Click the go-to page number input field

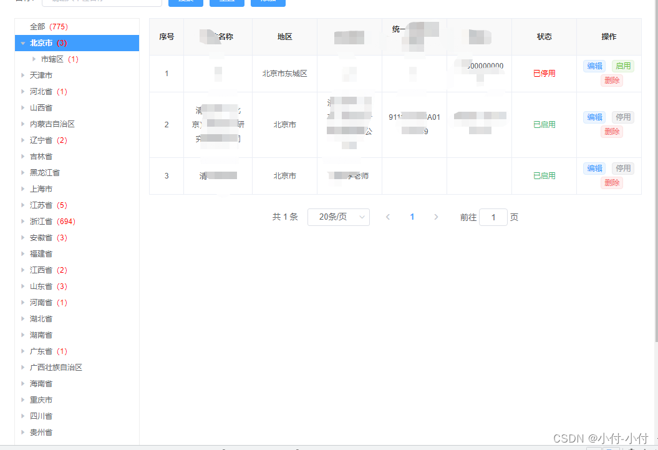pos(493,217)
